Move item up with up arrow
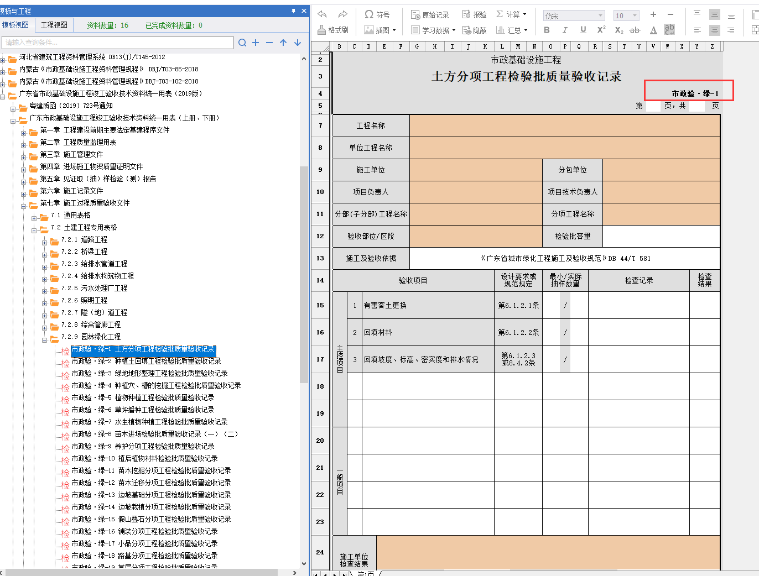759x576 pixels. [x=283, y=43]
